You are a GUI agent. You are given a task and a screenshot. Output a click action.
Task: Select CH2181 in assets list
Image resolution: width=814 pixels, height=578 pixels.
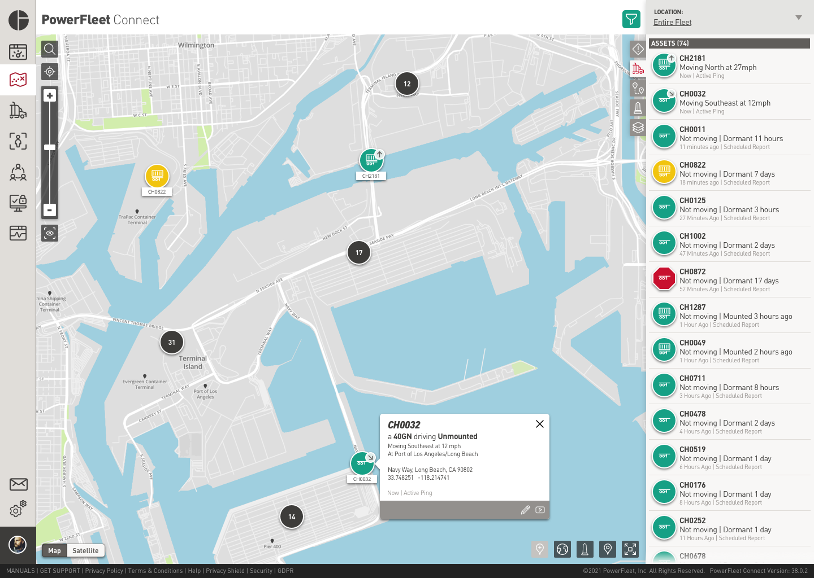[730, 67]
